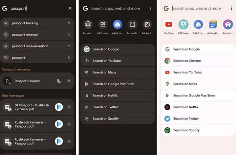
Task: Open ASAP Launcher app in dark panel
Action: 117,27
